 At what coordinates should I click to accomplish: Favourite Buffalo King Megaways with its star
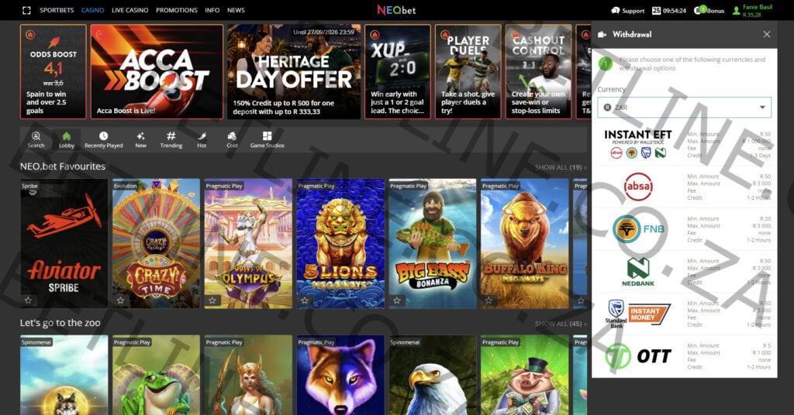489,300
